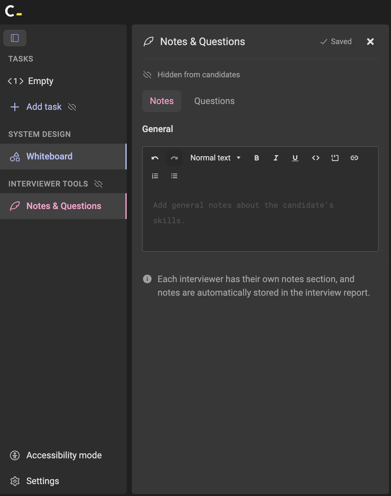Collapse the sidebar panel icon
Screen dimensions: 391x496
coord(15,38)
